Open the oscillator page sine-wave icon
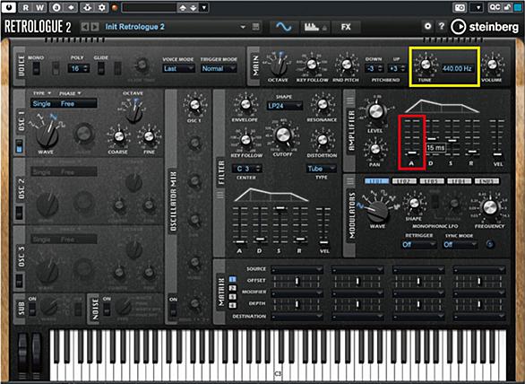The width and height of the screenshot is (525, 384). pyautogui.click(x=284, y=27)
